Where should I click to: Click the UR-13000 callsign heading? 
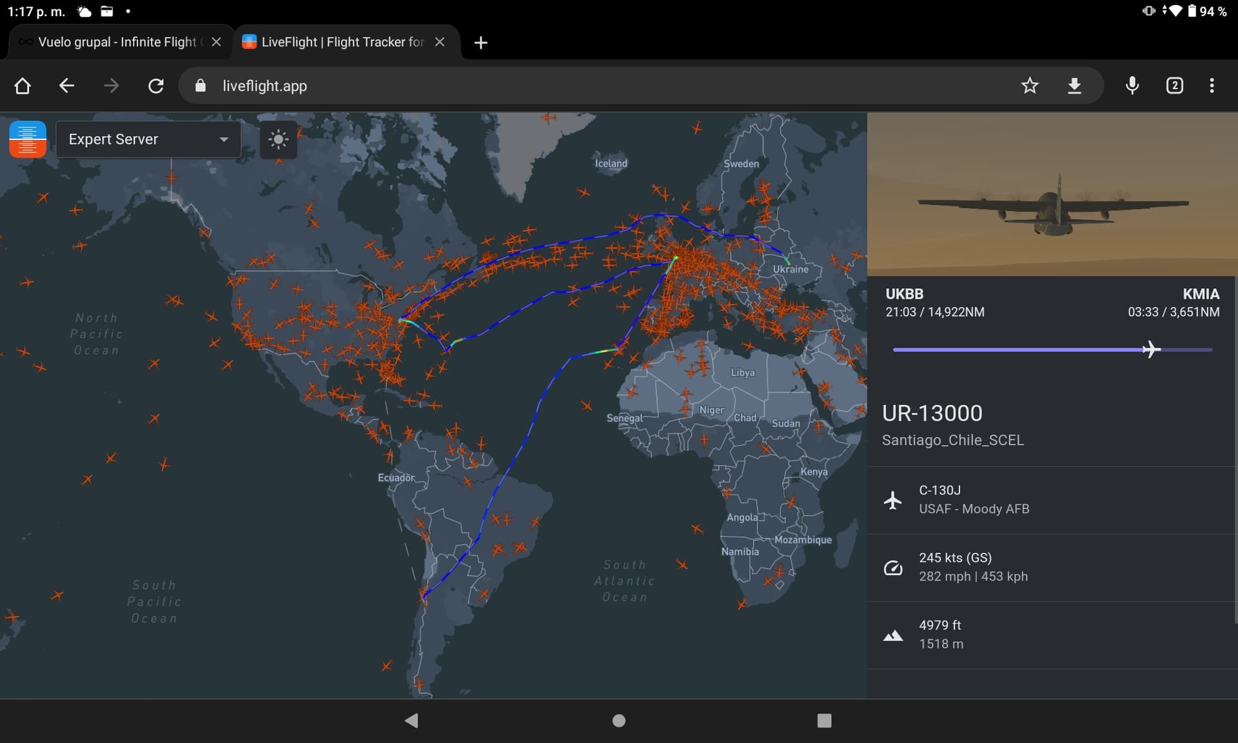(932, 413)
